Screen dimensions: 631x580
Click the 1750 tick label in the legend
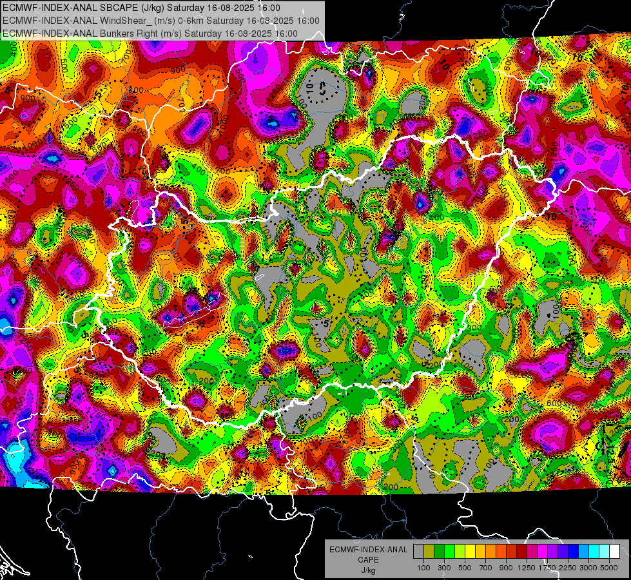[x=547, y=568]
